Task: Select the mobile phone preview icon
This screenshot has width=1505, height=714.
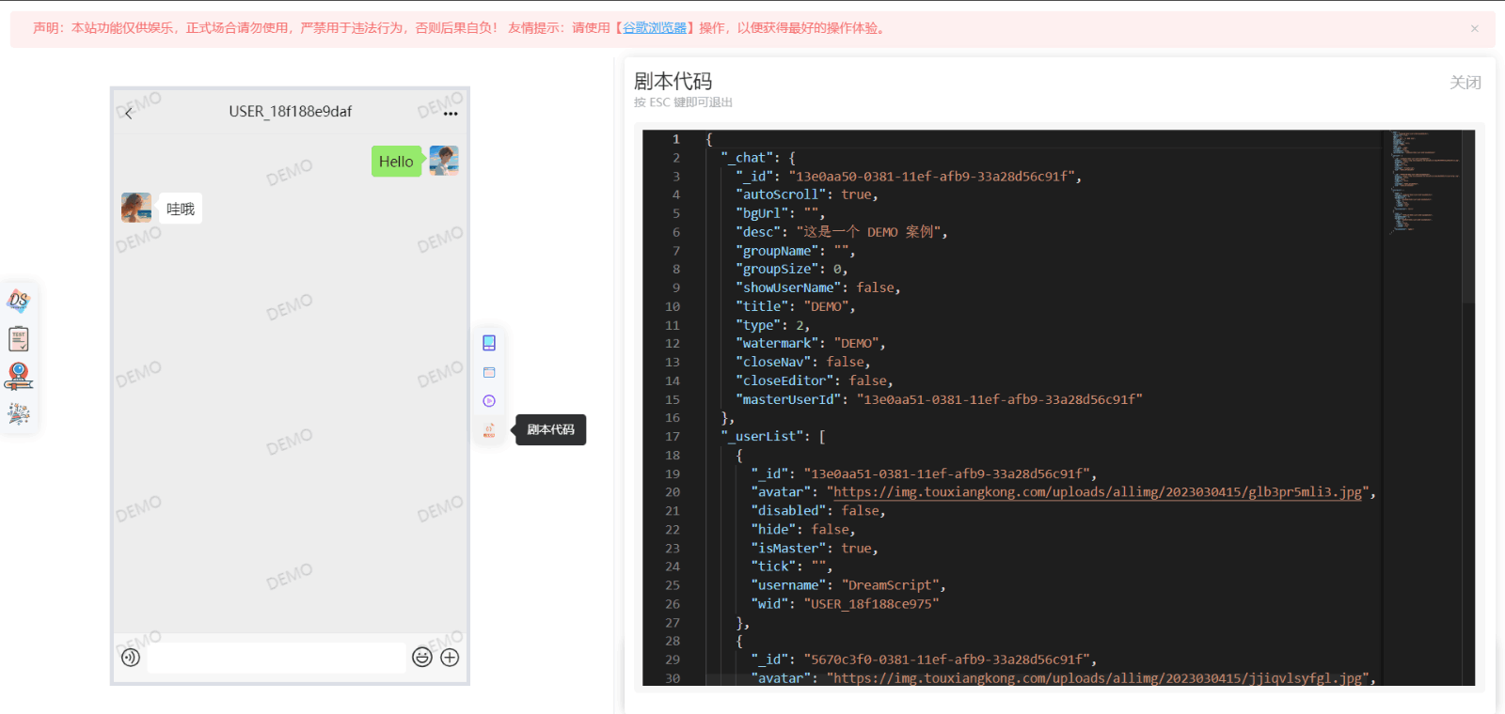Action: click(489, 343)
